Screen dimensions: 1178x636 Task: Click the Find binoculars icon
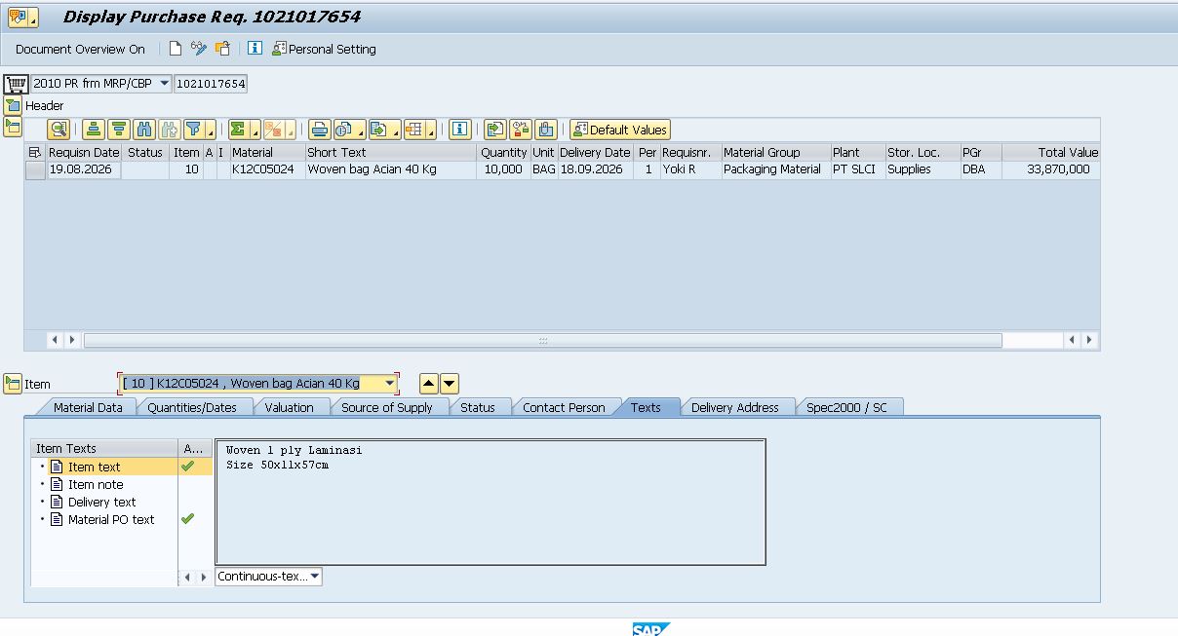click(144, 130)
